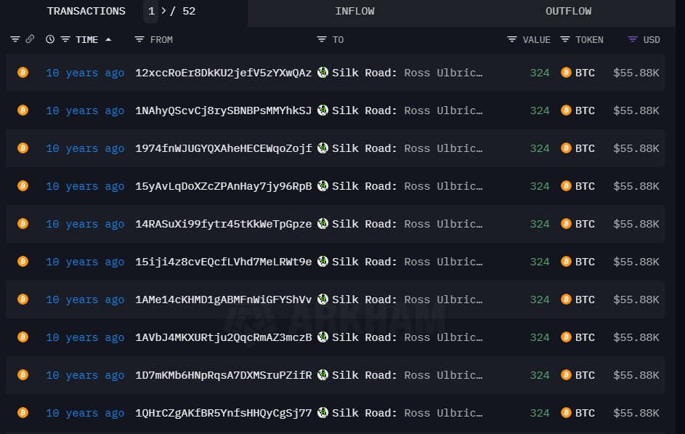Open the purple USD filter icon
685x434 pixels.
(x=633, y=39)
